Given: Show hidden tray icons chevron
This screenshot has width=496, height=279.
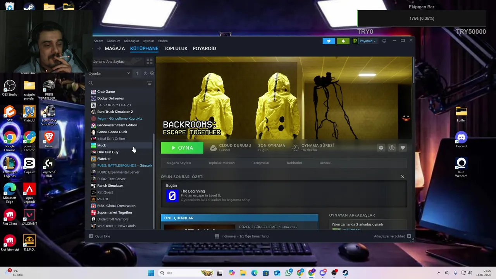Looking at the screenshot, I should pyautogui.click(x=439, y=273).
